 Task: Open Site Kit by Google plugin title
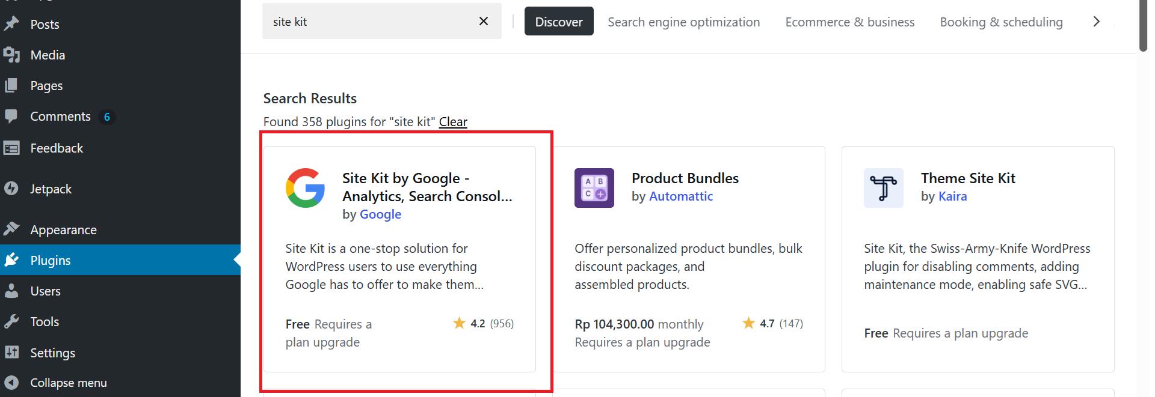click(427, 187)
